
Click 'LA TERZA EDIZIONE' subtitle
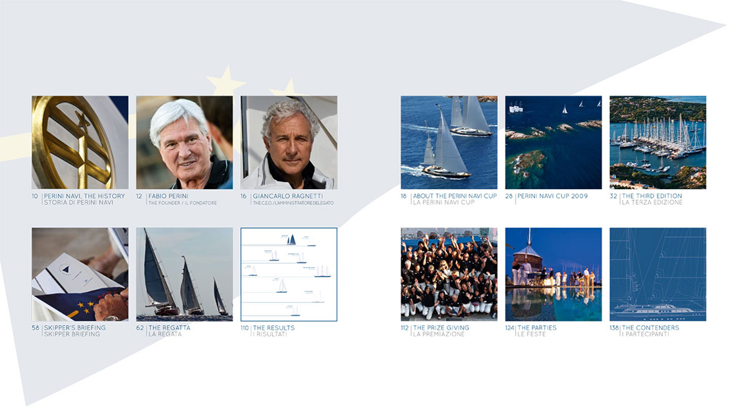(652, 202)
